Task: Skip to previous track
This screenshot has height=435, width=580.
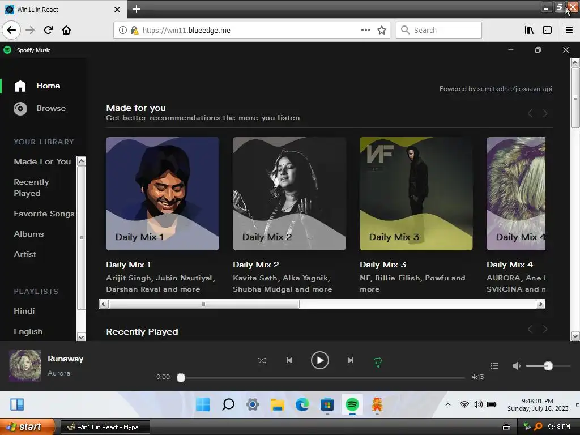Action: pos(289,360)
